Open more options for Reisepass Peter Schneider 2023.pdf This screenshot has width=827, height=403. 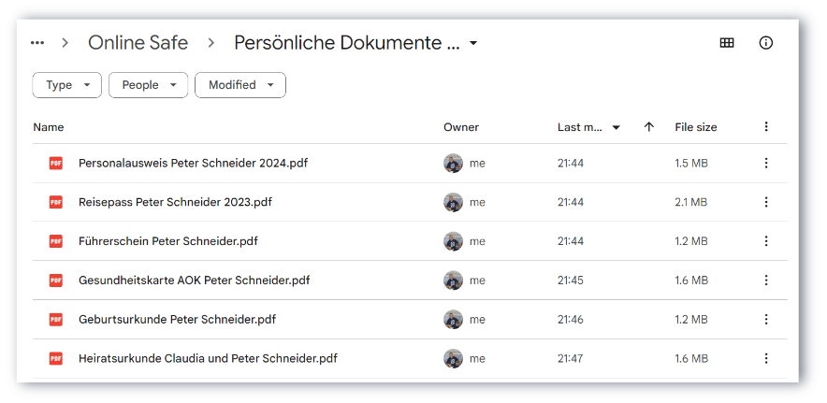pos(766,202)
